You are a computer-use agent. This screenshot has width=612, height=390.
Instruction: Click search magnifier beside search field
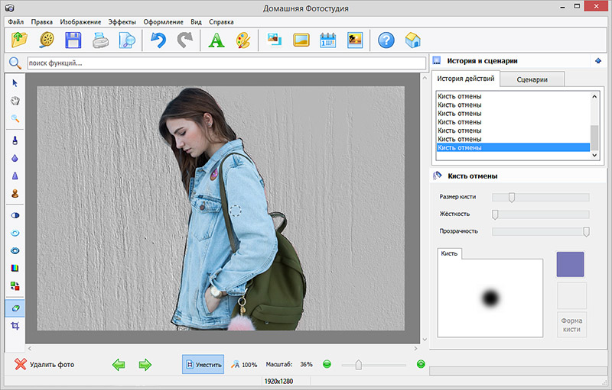(x=15, y=63)
